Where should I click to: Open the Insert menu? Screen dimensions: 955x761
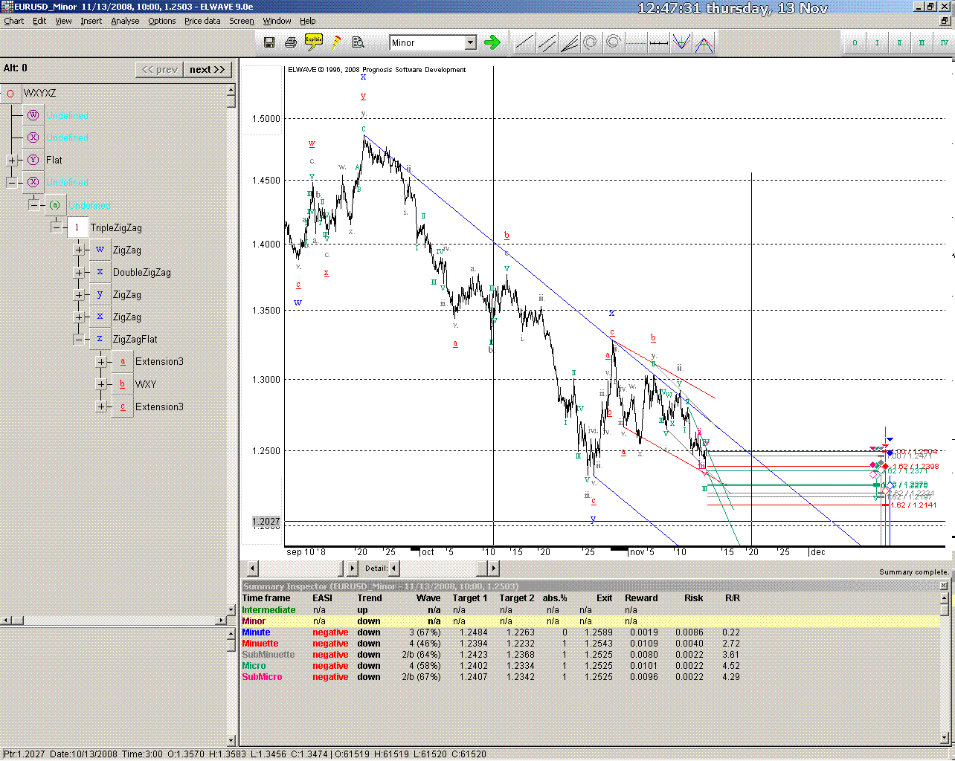91,21
